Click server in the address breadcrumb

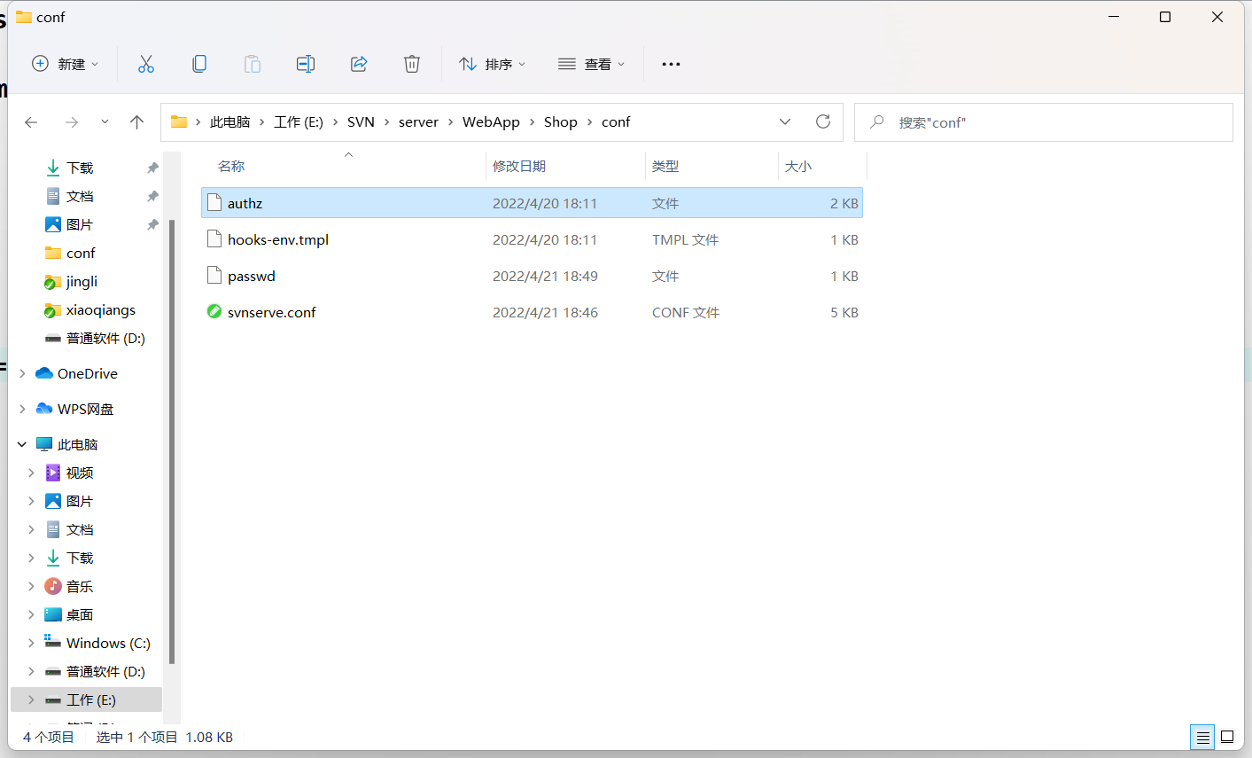click(x=418, y=122)
